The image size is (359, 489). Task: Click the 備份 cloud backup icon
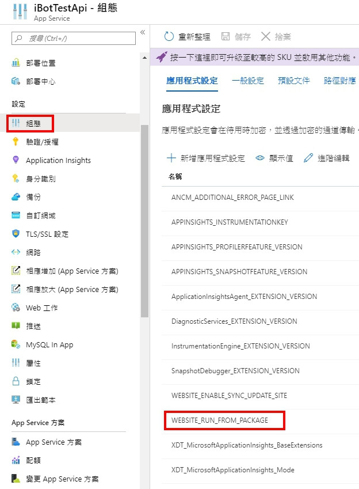point(16,197)
